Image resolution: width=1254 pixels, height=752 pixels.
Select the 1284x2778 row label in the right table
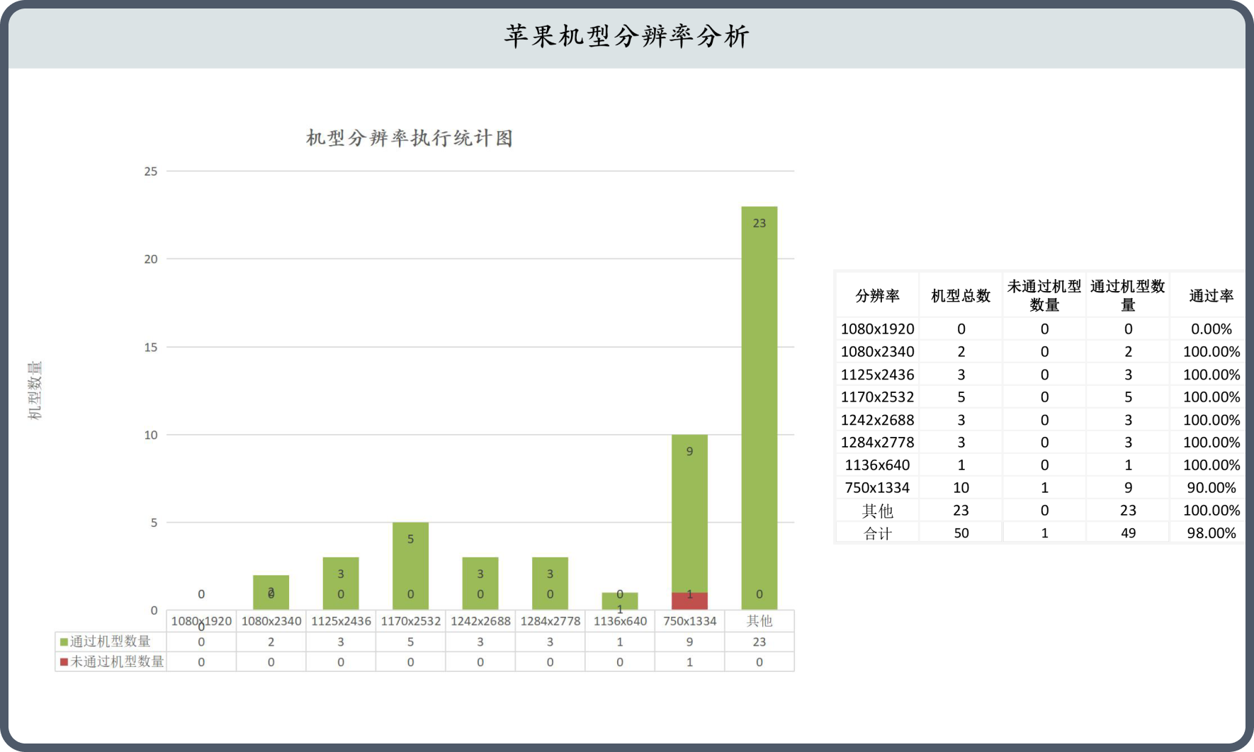point(877,443)
